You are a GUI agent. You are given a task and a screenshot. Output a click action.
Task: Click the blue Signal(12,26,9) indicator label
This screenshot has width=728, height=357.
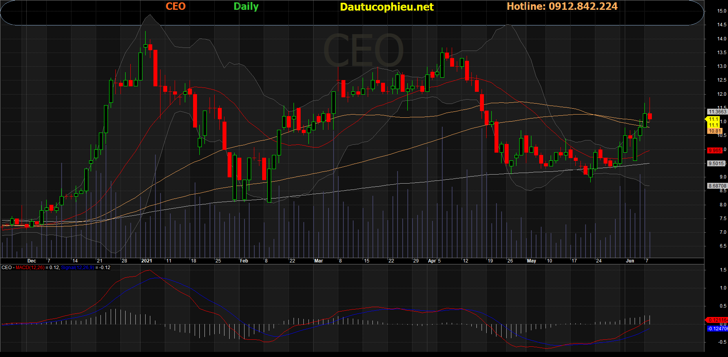[x=77, y=268]
